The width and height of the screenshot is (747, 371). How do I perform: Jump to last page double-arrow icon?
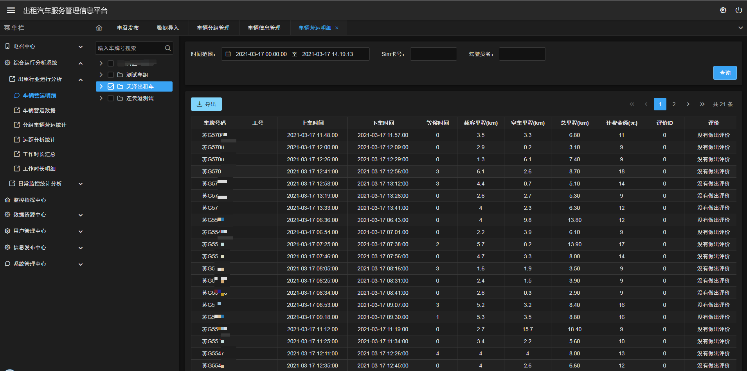coord(702,104)
